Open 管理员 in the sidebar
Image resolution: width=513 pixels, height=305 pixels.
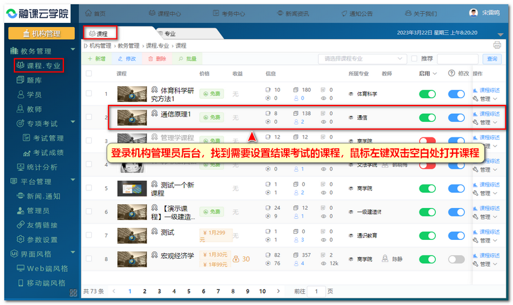tap(33, 210)
